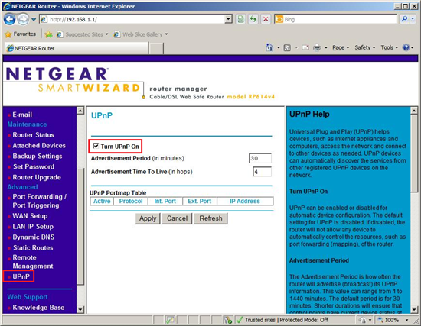This screenshot has height=326, width=421.
Task: Click the IP Address column header
Action: (245, 201)
